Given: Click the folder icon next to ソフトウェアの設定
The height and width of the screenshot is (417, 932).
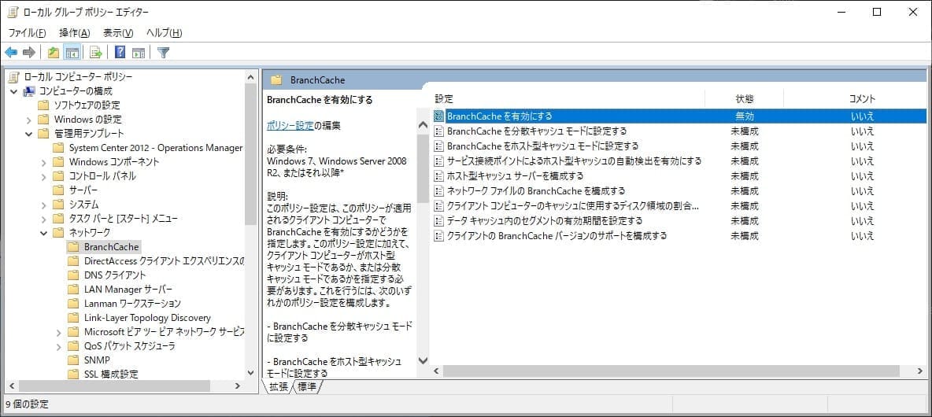Looking at the screenshot, I should 43,105.
